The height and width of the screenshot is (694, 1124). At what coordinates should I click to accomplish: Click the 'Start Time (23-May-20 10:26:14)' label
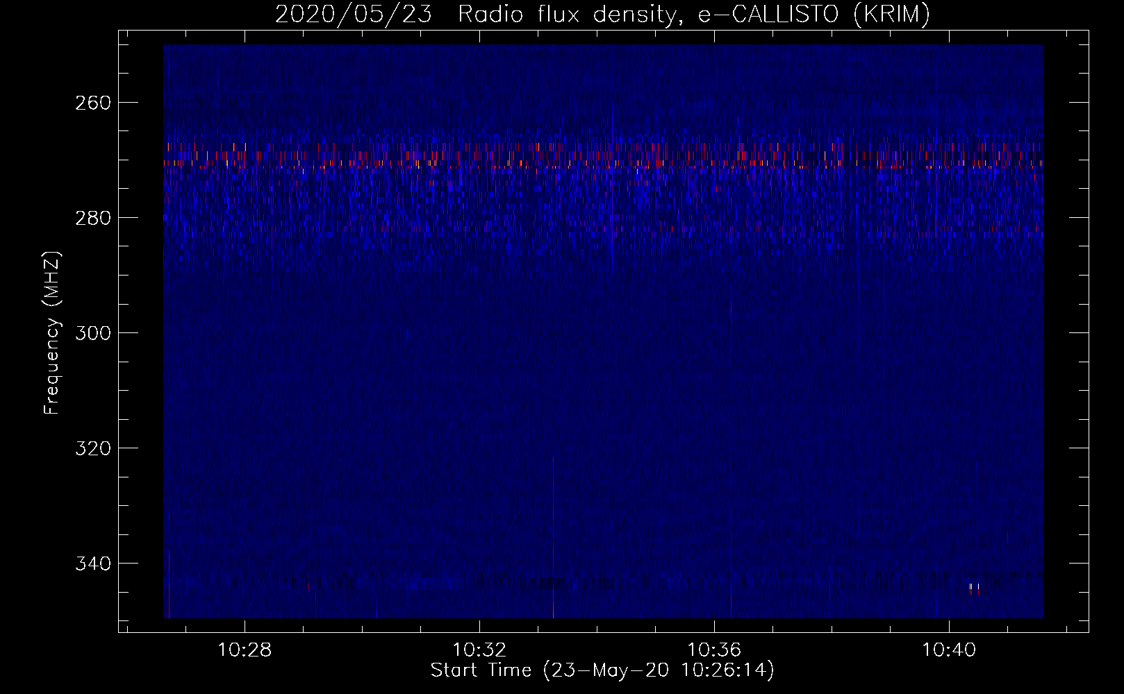pos(602,670)
